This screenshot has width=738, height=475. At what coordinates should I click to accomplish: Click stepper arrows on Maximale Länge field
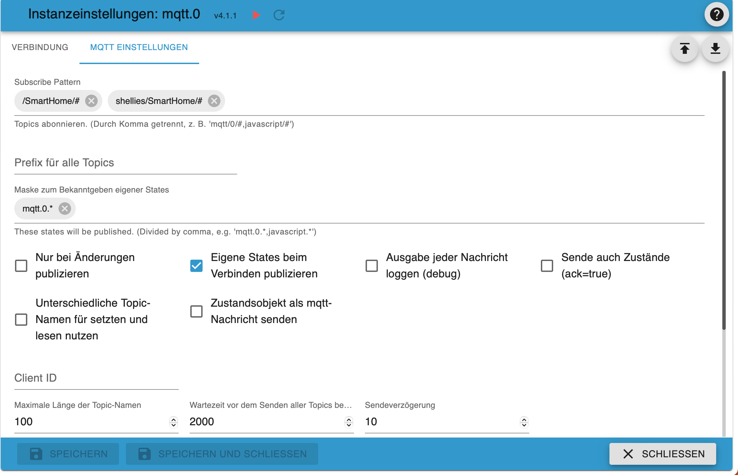click(174, 422)
